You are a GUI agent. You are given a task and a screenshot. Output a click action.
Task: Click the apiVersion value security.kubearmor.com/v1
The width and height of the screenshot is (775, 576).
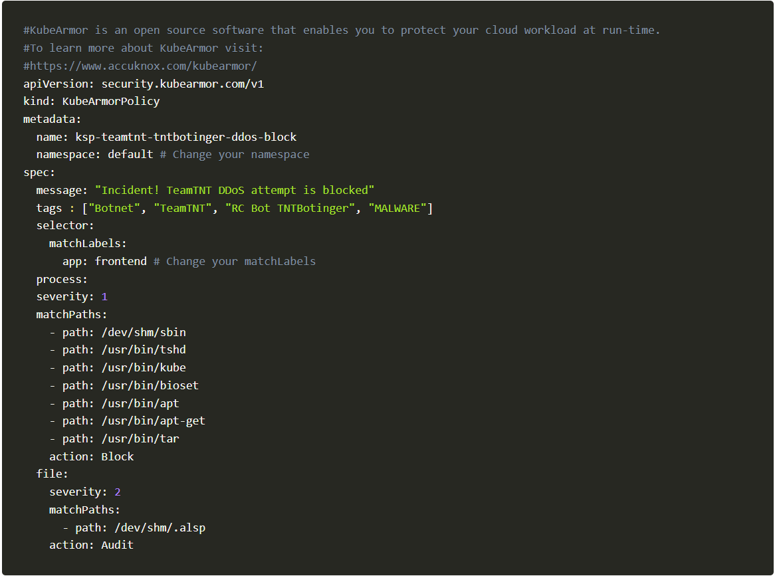point(183,84)
